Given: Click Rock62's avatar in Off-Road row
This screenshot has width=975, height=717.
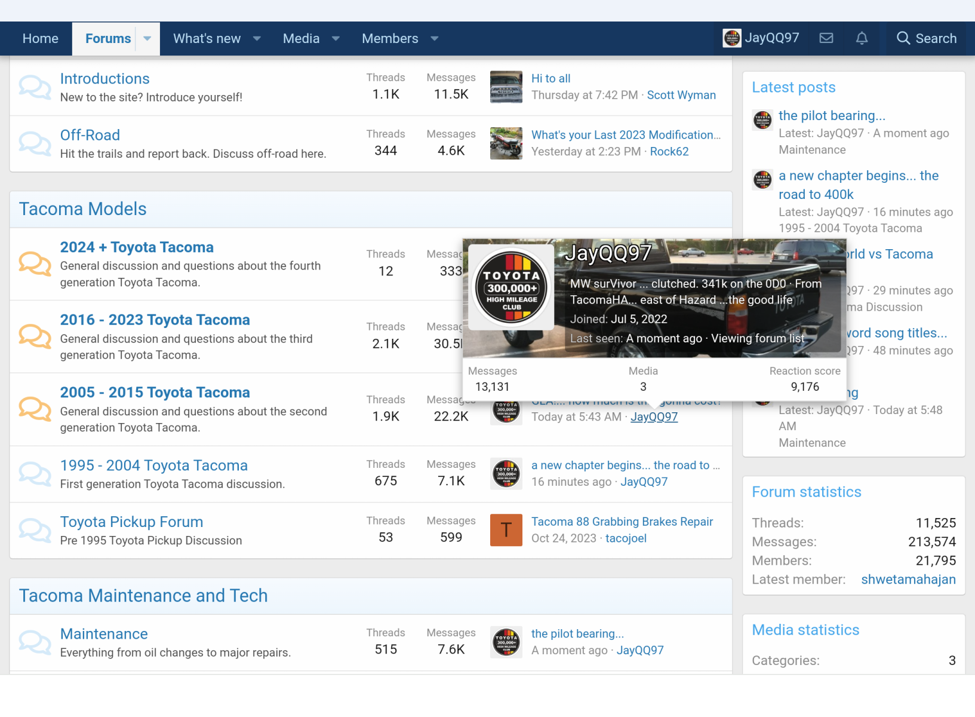Looking at the screenshot, I should click(506, 143).
